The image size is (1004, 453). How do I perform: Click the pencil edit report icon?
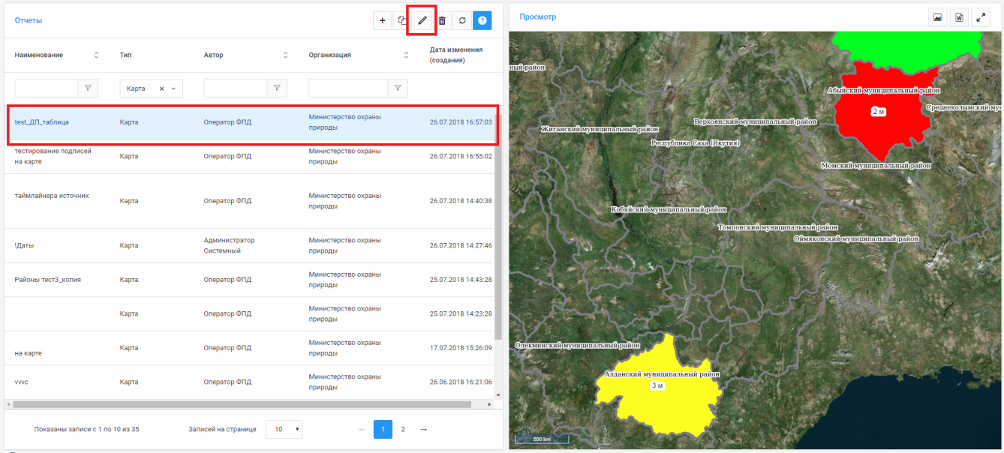[x=422, y=20]
